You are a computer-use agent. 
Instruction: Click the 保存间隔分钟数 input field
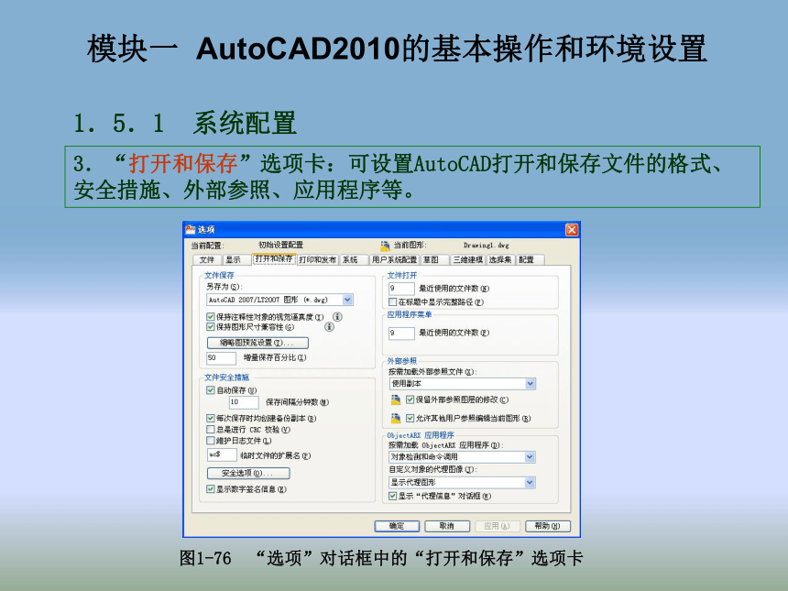(244, 402)
